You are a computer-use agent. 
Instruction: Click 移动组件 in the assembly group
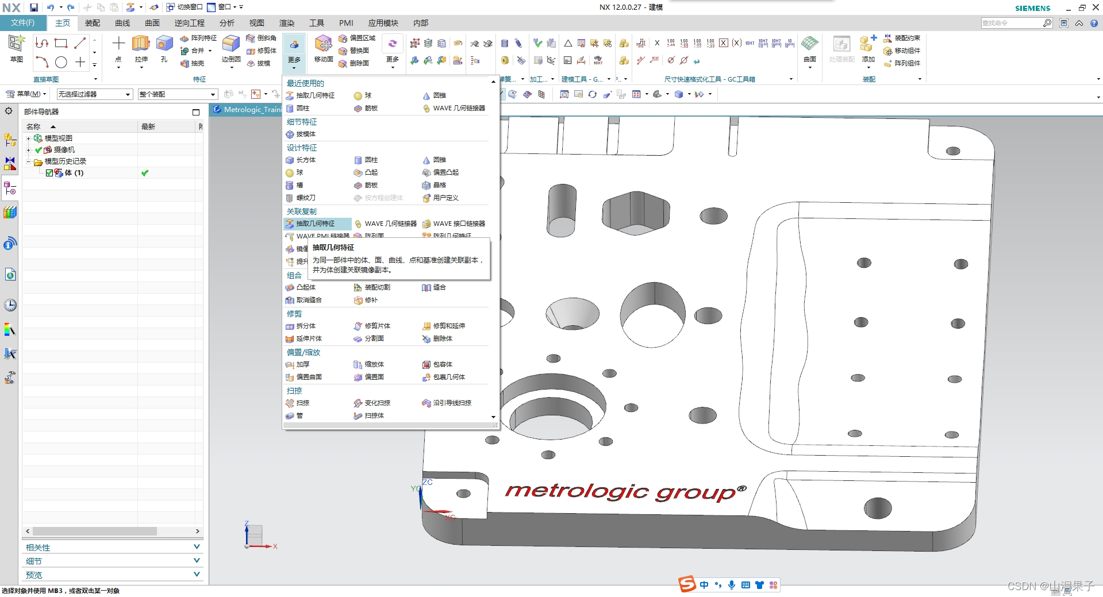point(902,51)
